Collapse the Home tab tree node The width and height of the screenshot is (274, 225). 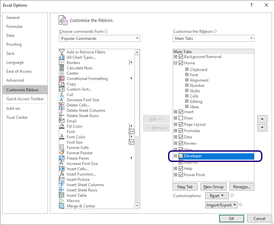pyautogui.click(x=175, y=63)
